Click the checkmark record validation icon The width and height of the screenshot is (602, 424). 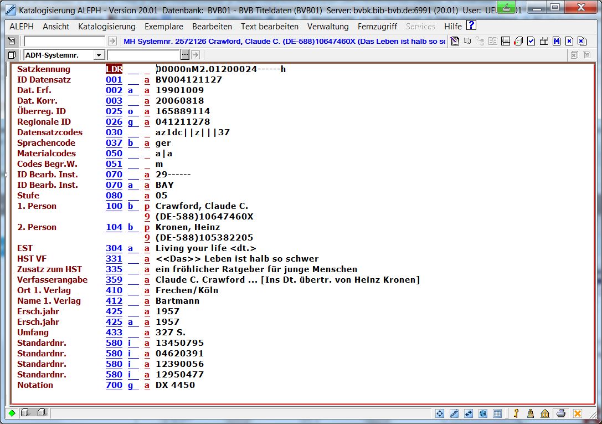[531, 41]
